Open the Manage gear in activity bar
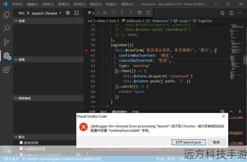Screen dimensions: 247x162 7,149
